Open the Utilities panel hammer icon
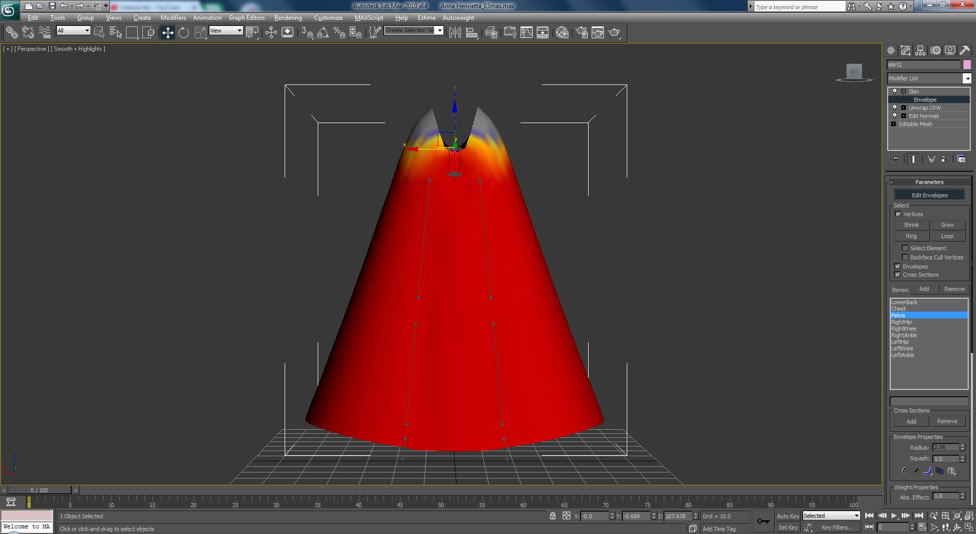 [x=965, y=50]
